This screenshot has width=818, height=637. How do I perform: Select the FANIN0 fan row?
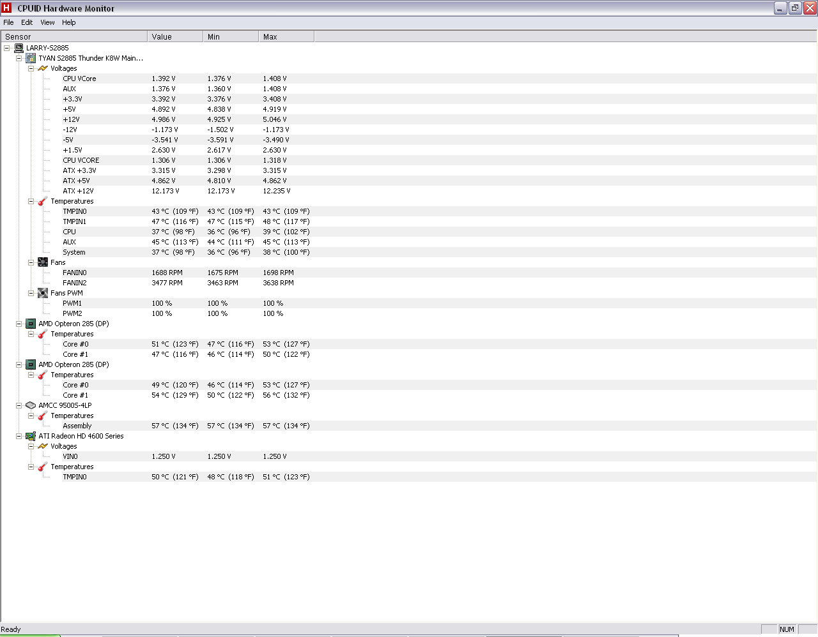pyautogui.click(x=409, y=273)
